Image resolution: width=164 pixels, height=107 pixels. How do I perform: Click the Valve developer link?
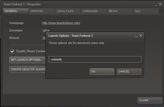pyautogui.click(x=46, y=30)
